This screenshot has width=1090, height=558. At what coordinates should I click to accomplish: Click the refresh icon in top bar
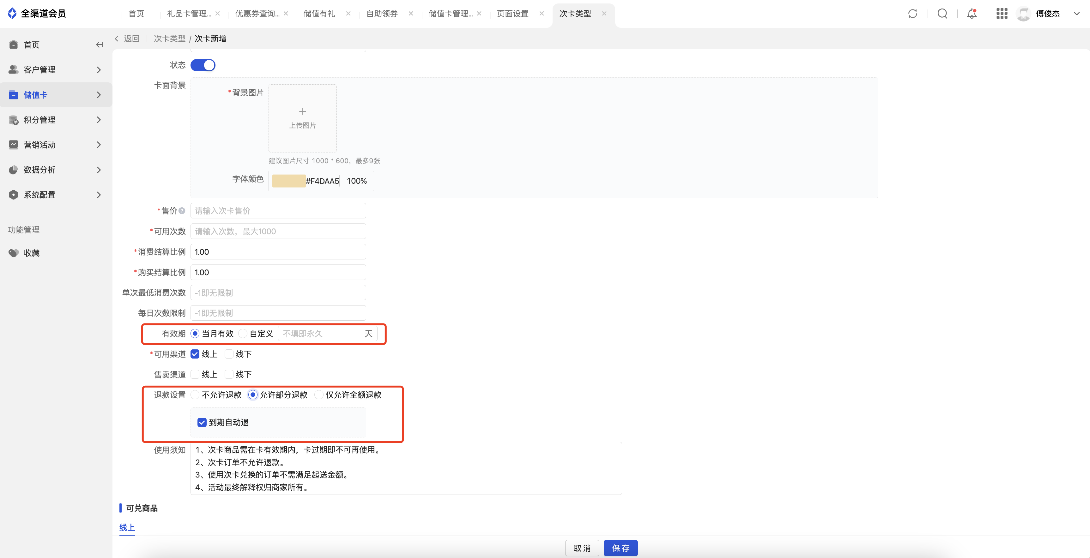[x=913, y=14]
